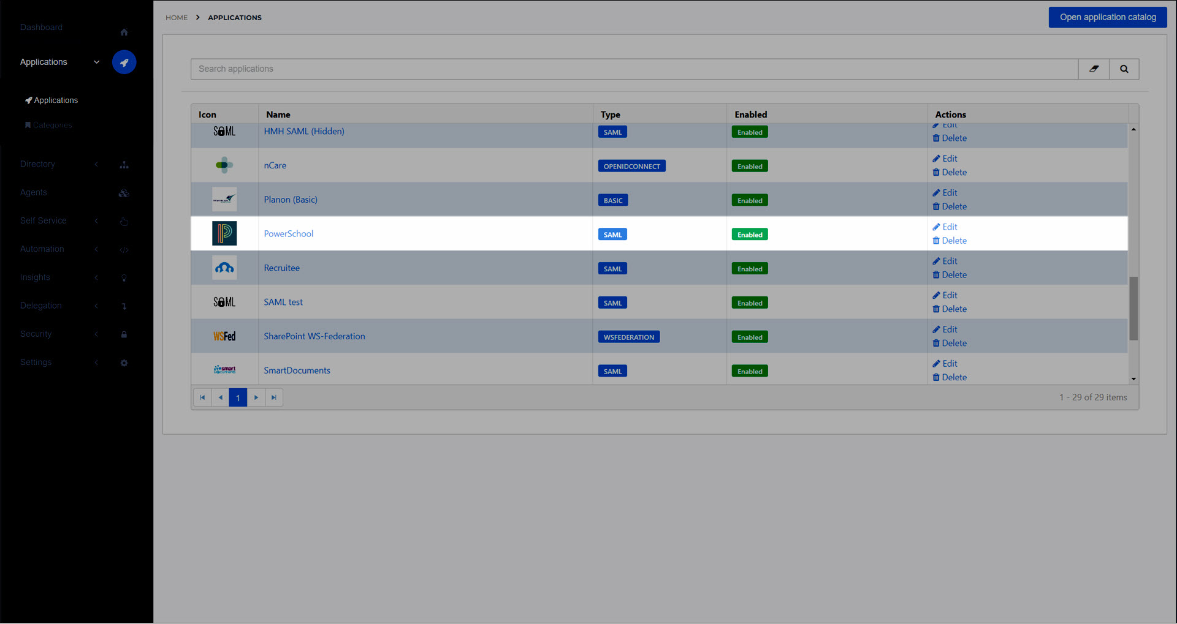Select page 1 in pager
Viewport: 1177px width, 624px height.
click(x=238, y=397)
